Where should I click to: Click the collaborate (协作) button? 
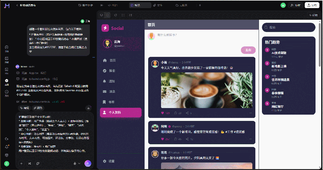point(295,5)
